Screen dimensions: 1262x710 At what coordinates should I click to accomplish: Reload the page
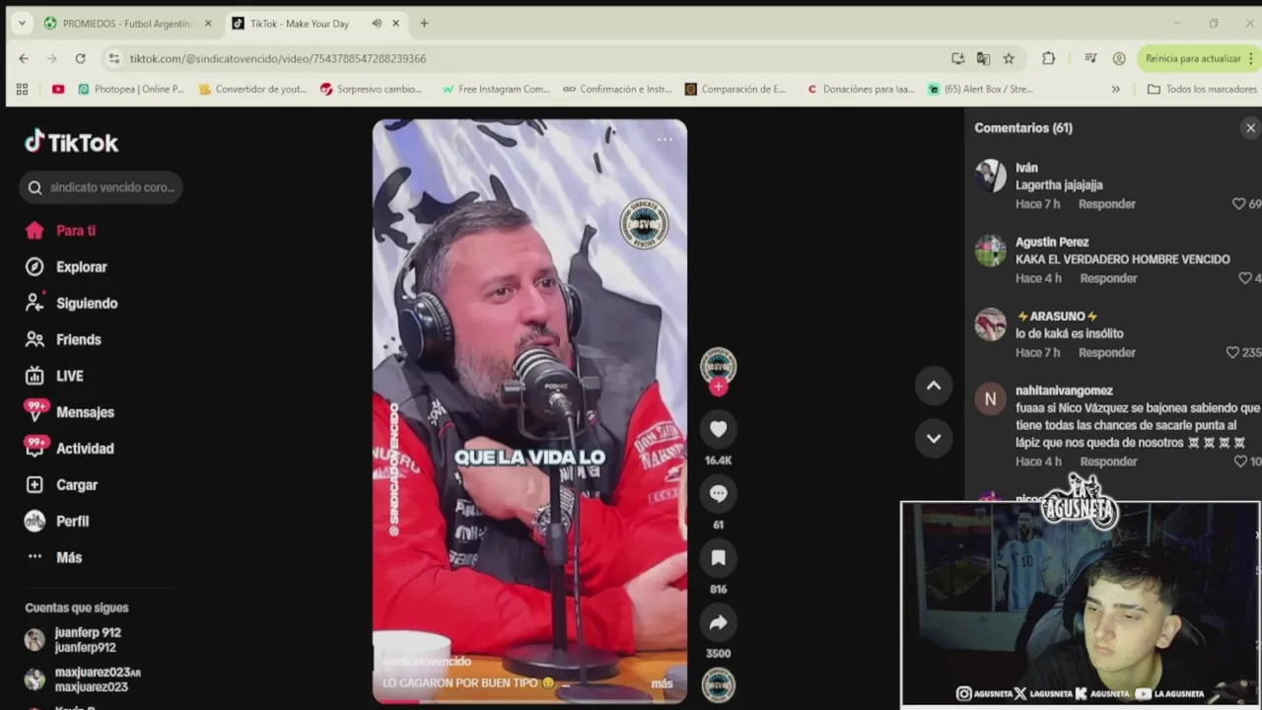coord(80,59)
